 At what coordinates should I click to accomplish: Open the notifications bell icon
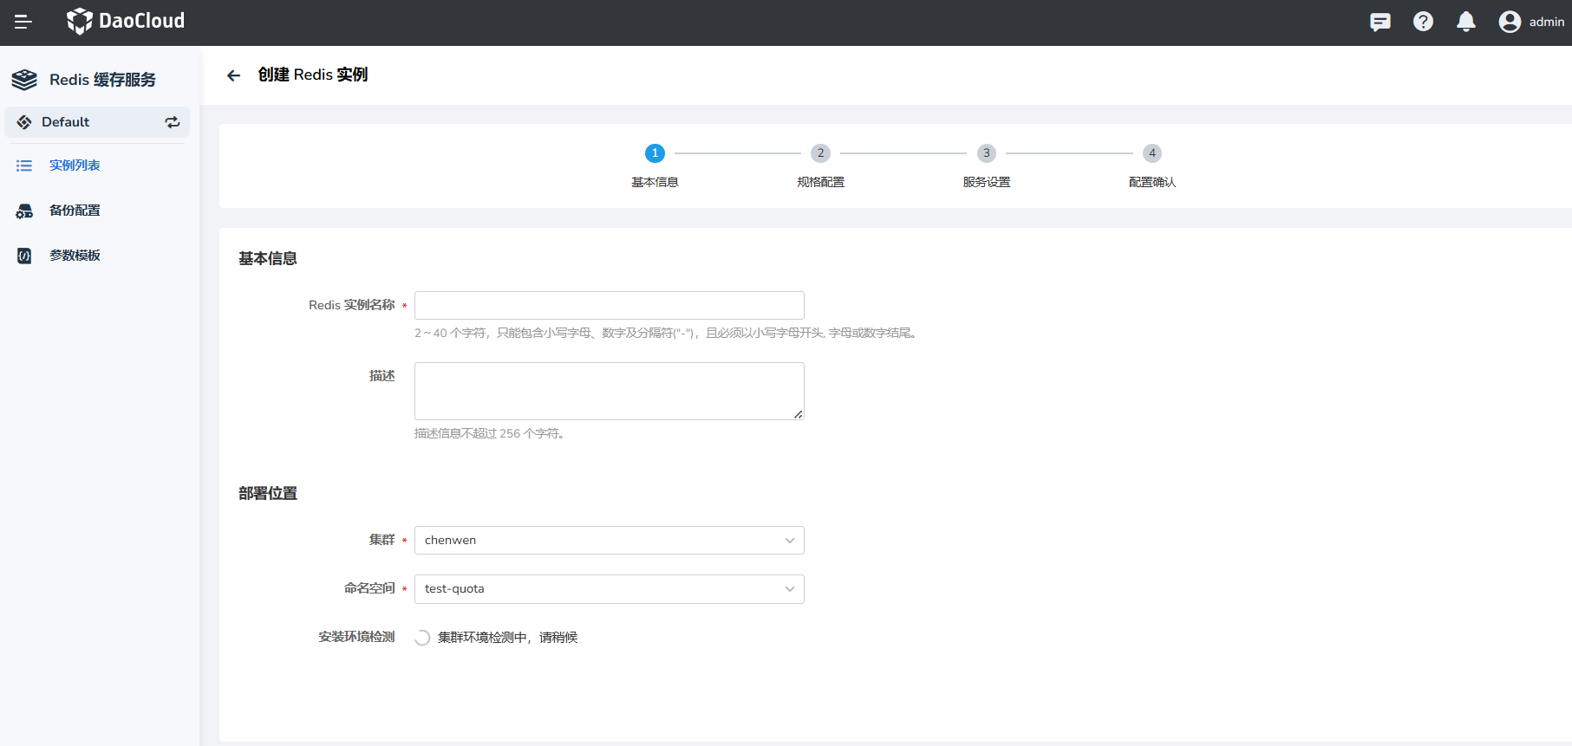[1465, 22]
